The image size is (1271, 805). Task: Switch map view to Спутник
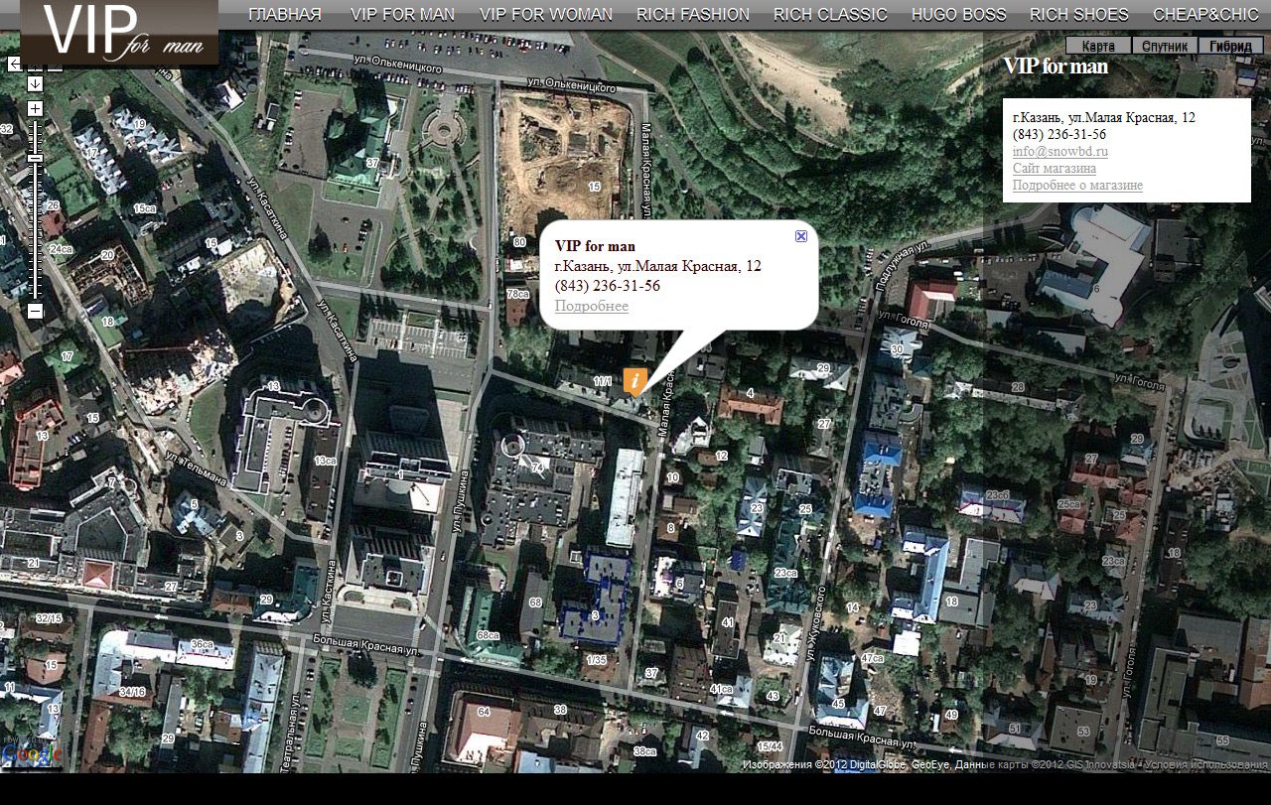coord(1165,46)
